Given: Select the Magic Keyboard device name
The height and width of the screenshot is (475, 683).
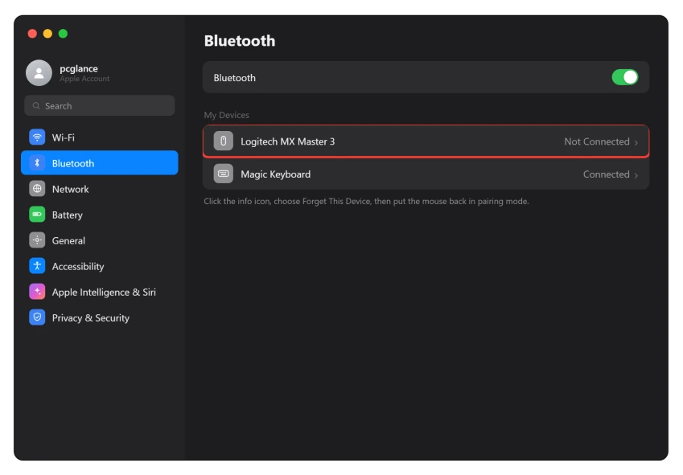Looking at the screenshot, I should (x=275, y=174).
